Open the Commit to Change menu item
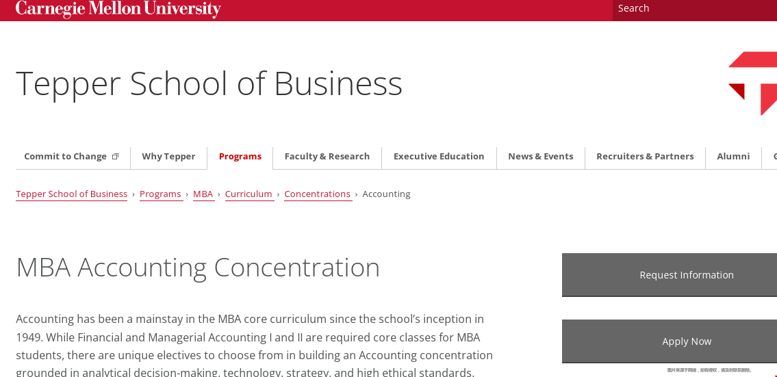 (x=73, y=157)
